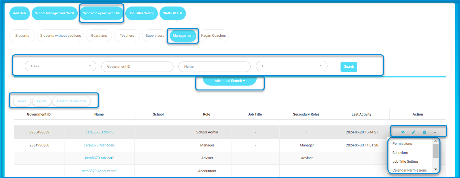The width and height of the screenshot is (460, 178).
Task: Click last activity 2024-05-30 11:01:28
Action: pos(362,145)
